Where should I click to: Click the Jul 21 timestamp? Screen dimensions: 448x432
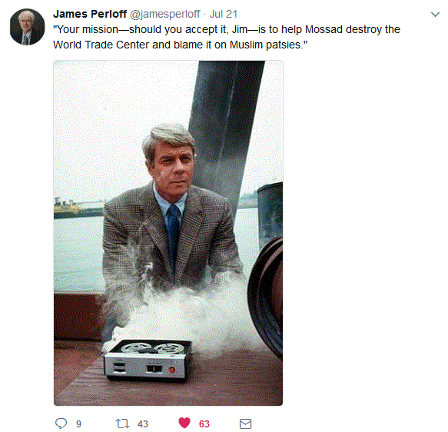(x=224, y=14)
